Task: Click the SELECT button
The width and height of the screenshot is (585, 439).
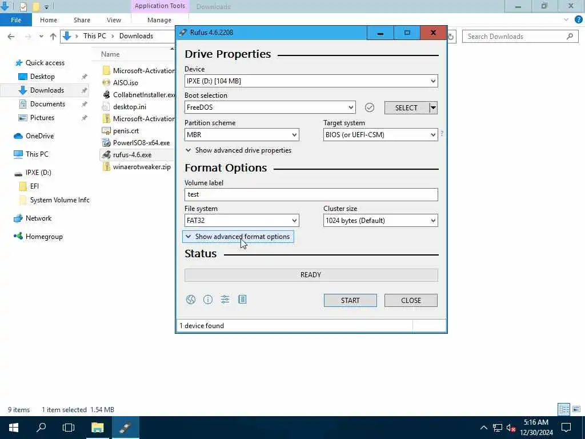Action: coord(406,108)
